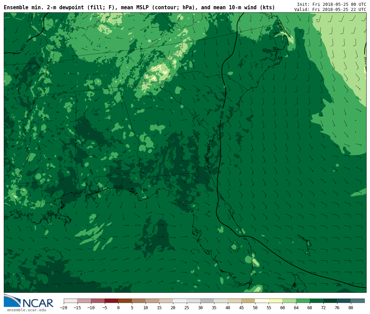Click the plot title about ensemble min. dewpoint
The image size is (370, 314).
pyautogui.click(x=139, y=8)
